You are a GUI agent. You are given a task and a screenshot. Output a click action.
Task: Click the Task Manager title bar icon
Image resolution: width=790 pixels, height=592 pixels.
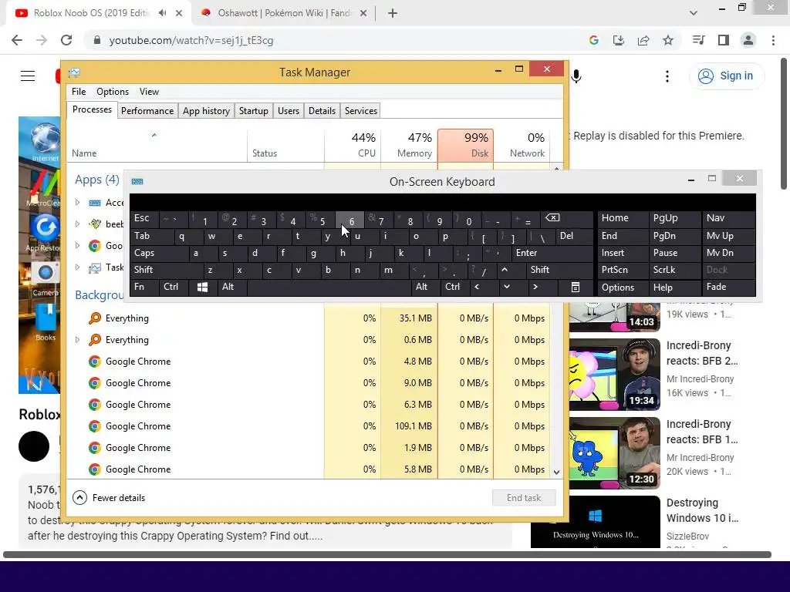(75, 72)
